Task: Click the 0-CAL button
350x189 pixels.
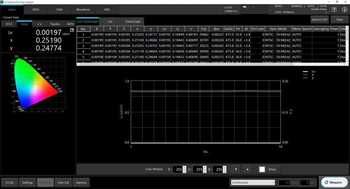Action: point(9,183)
